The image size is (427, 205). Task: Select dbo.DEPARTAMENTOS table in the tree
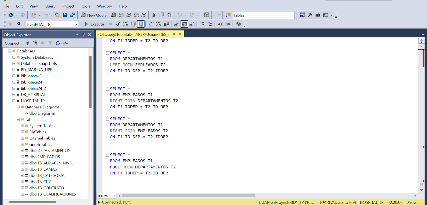point(50,150)
